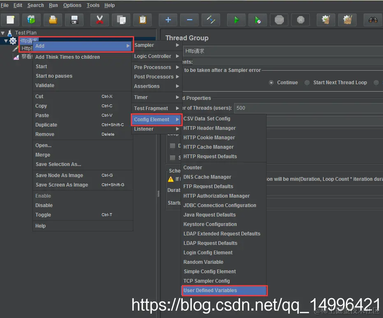Click the Toggle enable/disable icon
383x318 pixels.
tap(211, 20)
